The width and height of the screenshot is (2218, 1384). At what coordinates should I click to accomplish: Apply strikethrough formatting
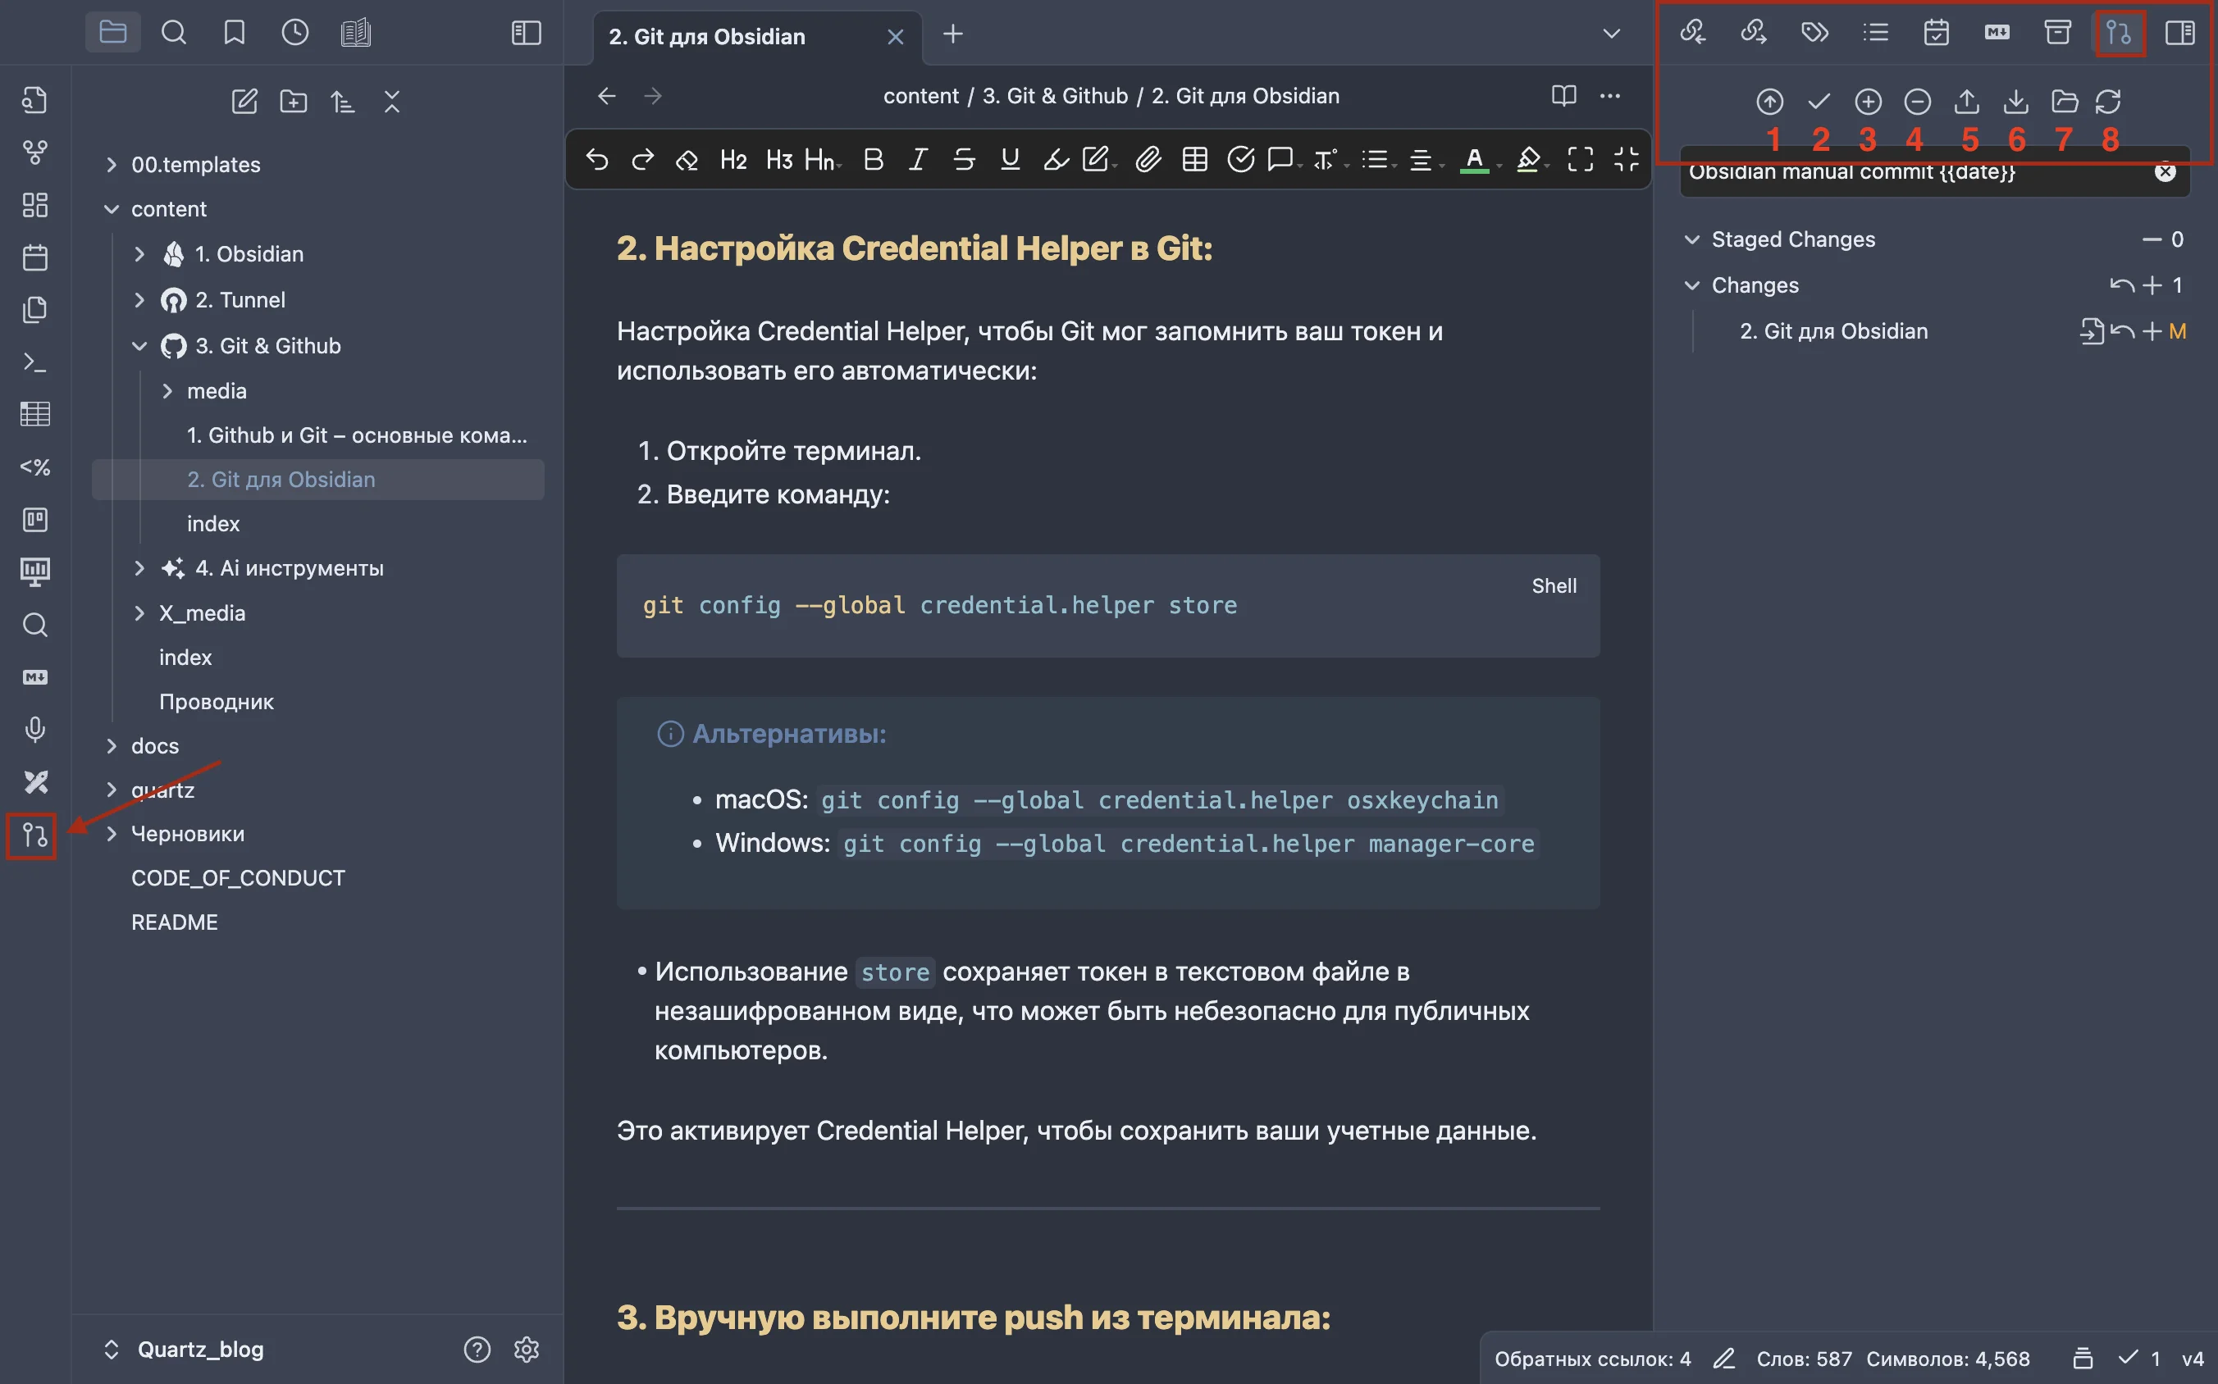[963, 159]
